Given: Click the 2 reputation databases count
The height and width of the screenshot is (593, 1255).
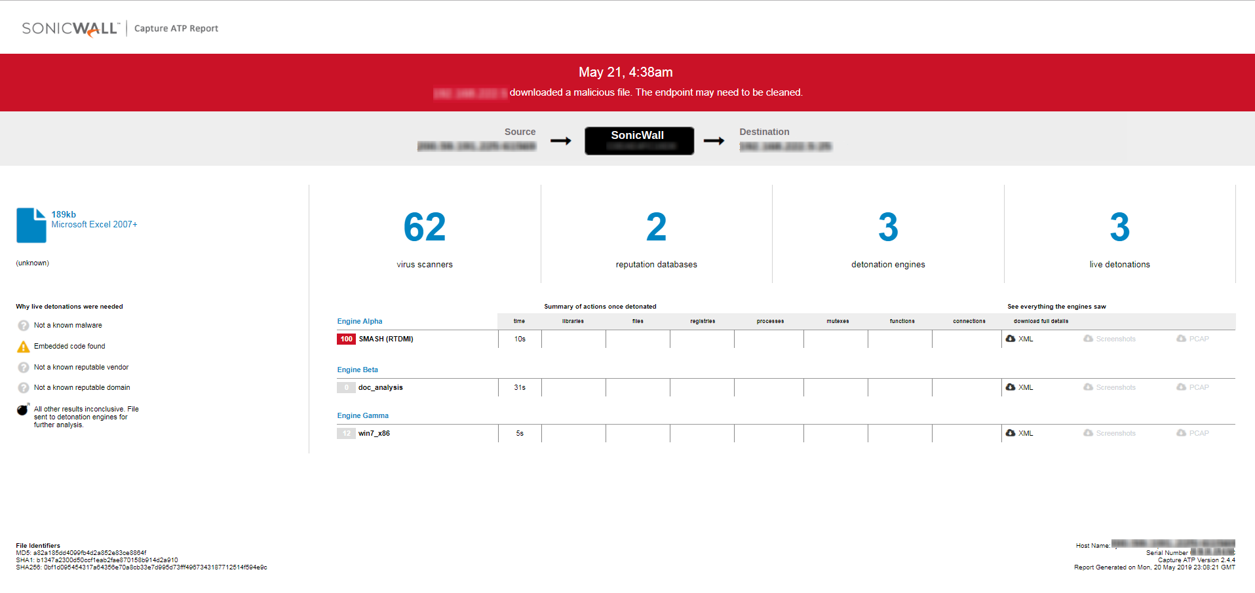Looking at the screenshot, I should [x=657, y=227].
